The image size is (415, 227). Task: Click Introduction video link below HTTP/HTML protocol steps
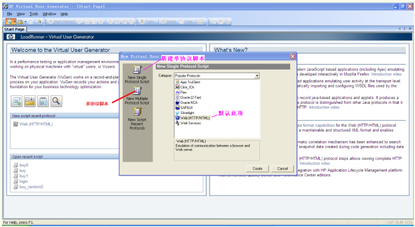(x=315, y=163)
